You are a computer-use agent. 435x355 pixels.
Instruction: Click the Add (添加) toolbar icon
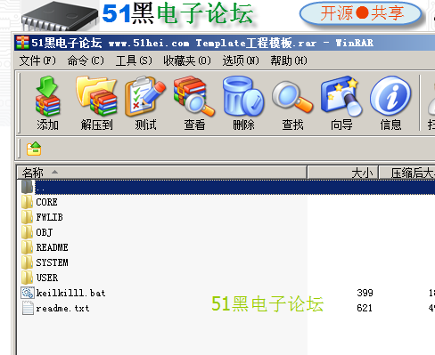tap(47, 96)
